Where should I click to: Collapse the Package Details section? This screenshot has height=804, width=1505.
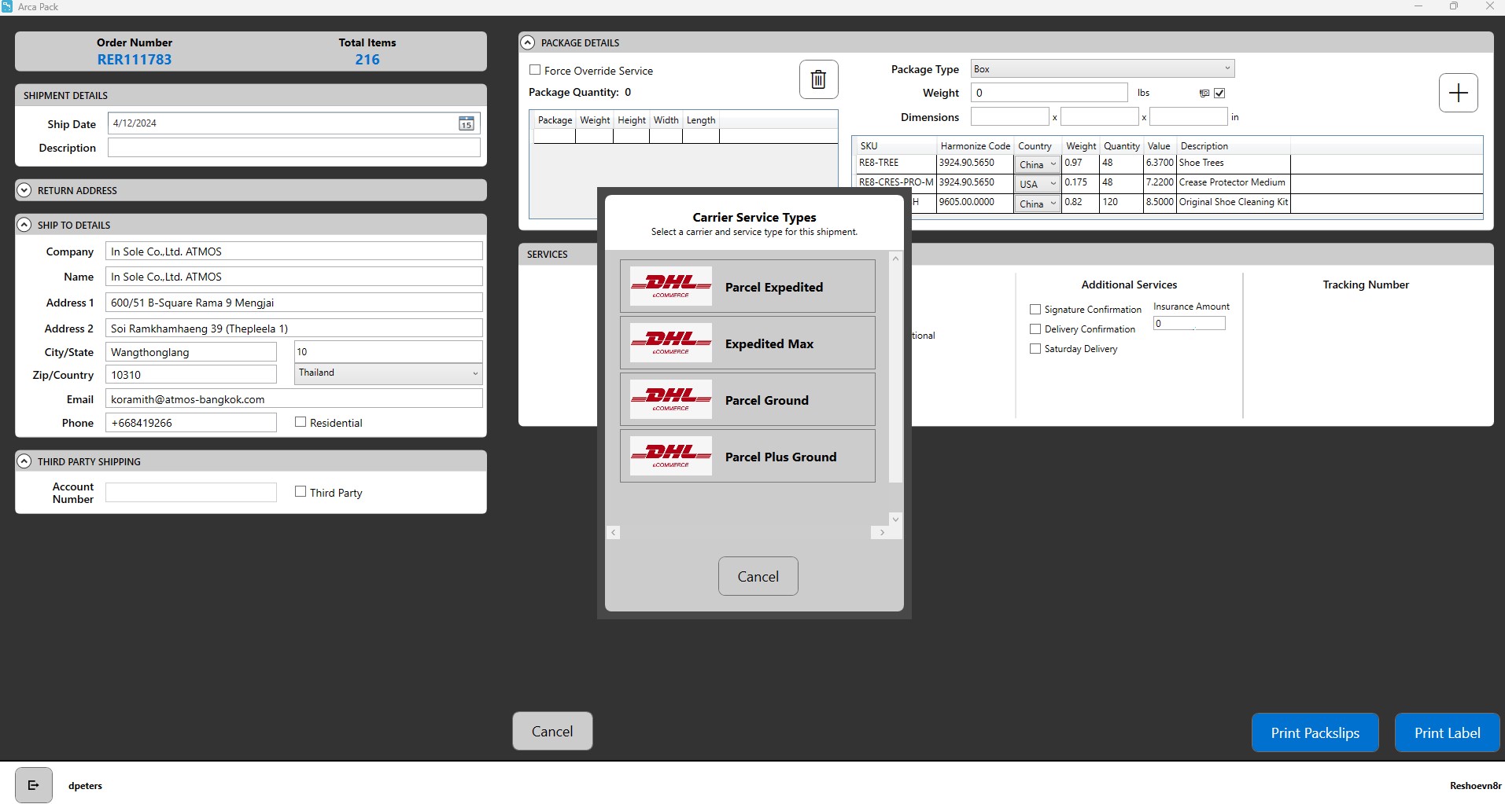tap(528, 42)
